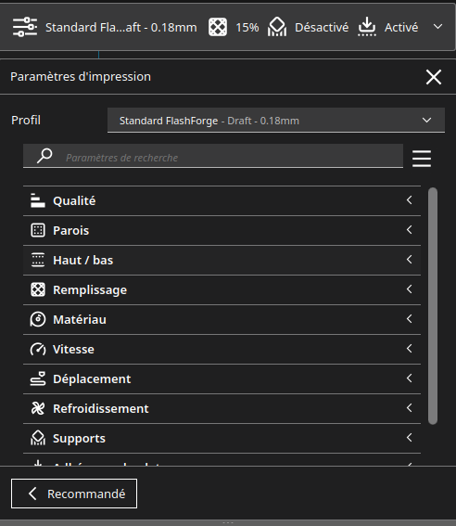
Task: Expand the Supports section chevron
Action: tap(409, 438)
